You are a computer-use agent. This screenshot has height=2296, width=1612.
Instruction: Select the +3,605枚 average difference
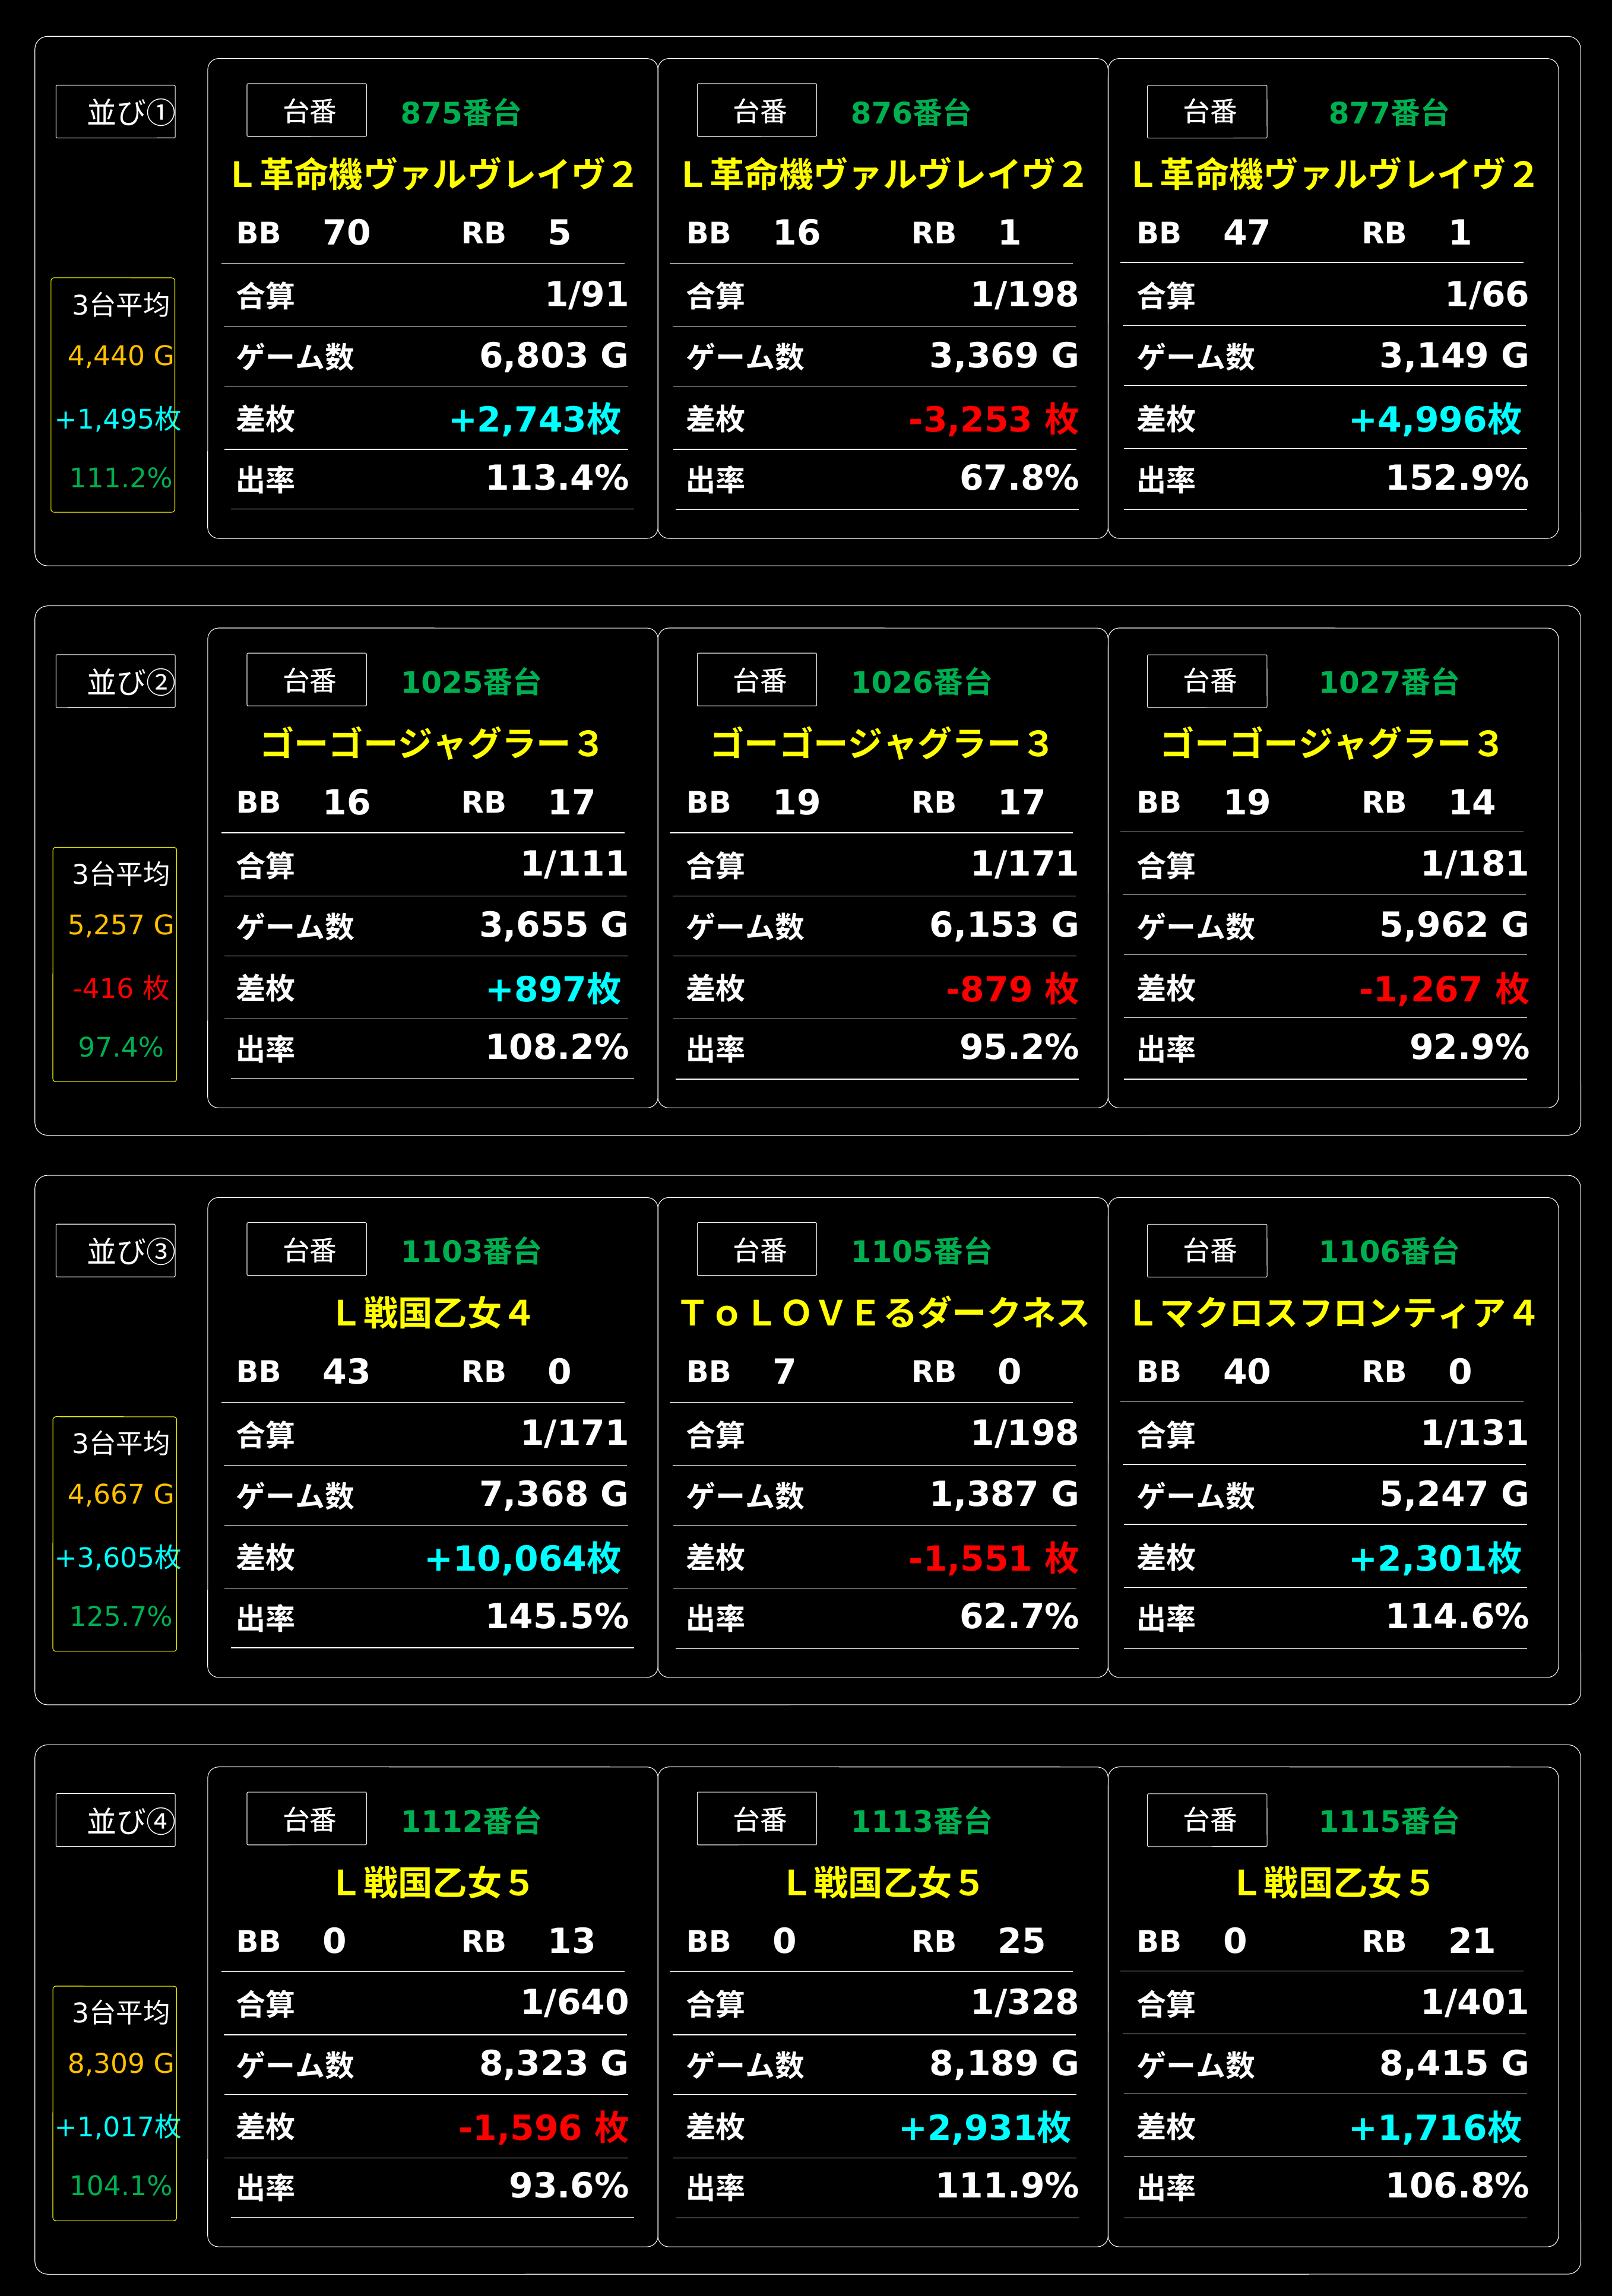[118, 1557]
